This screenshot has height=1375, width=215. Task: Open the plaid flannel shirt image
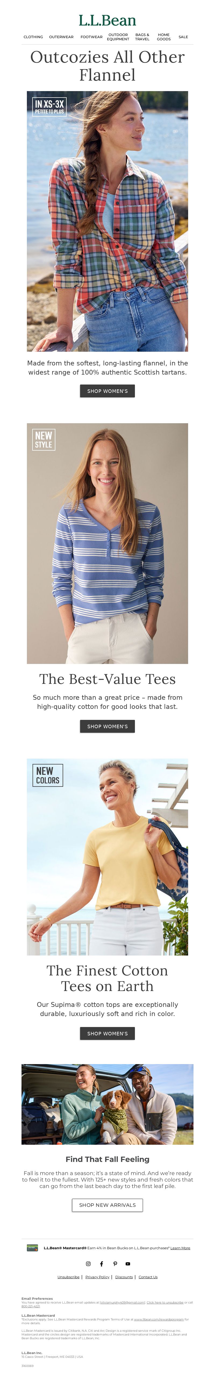tap(107, 221)
